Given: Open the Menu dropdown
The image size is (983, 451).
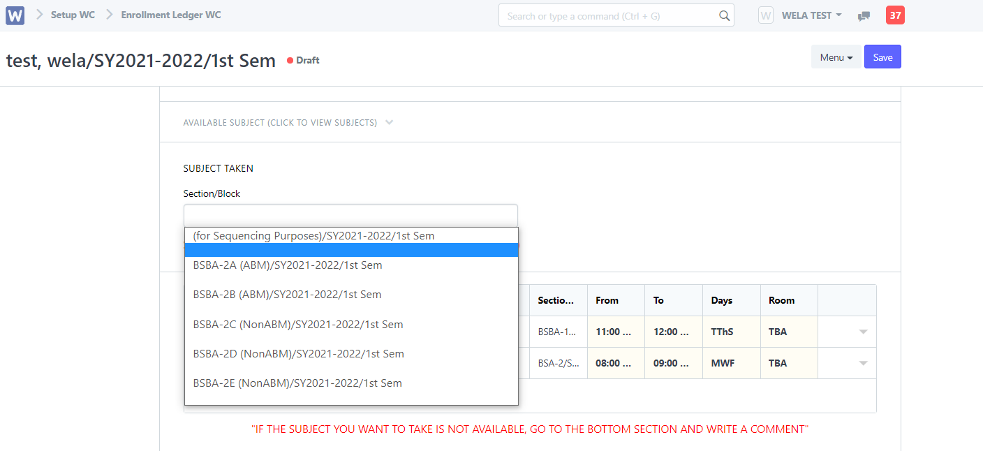Looking at the screenshot, I should (x=836, y=57).
